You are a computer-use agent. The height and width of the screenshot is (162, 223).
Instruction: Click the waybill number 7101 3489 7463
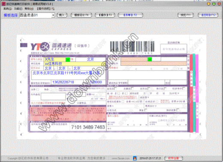coord(88,127)
